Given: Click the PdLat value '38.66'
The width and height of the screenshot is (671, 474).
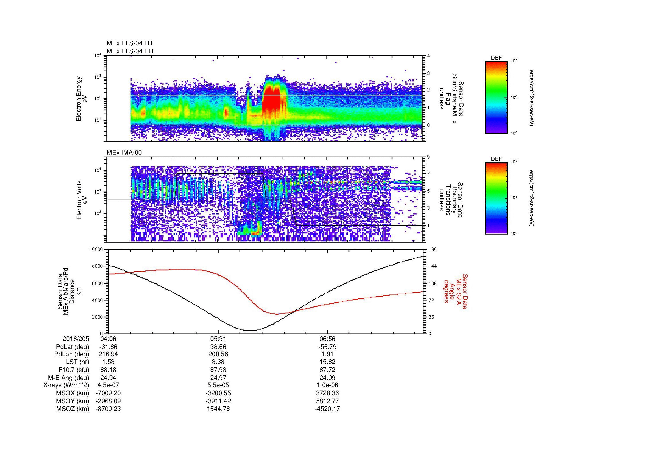Looking at the screenshot, I should click(218, 347).
